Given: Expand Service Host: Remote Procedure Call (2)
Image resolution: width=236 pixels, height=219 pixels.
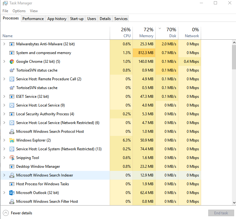Looking at the screenshot, I should point(4,79).
